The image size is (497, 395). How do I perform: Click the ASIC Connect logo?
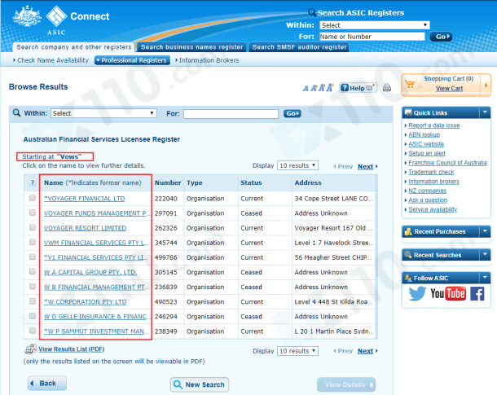[x=61, y=20]
